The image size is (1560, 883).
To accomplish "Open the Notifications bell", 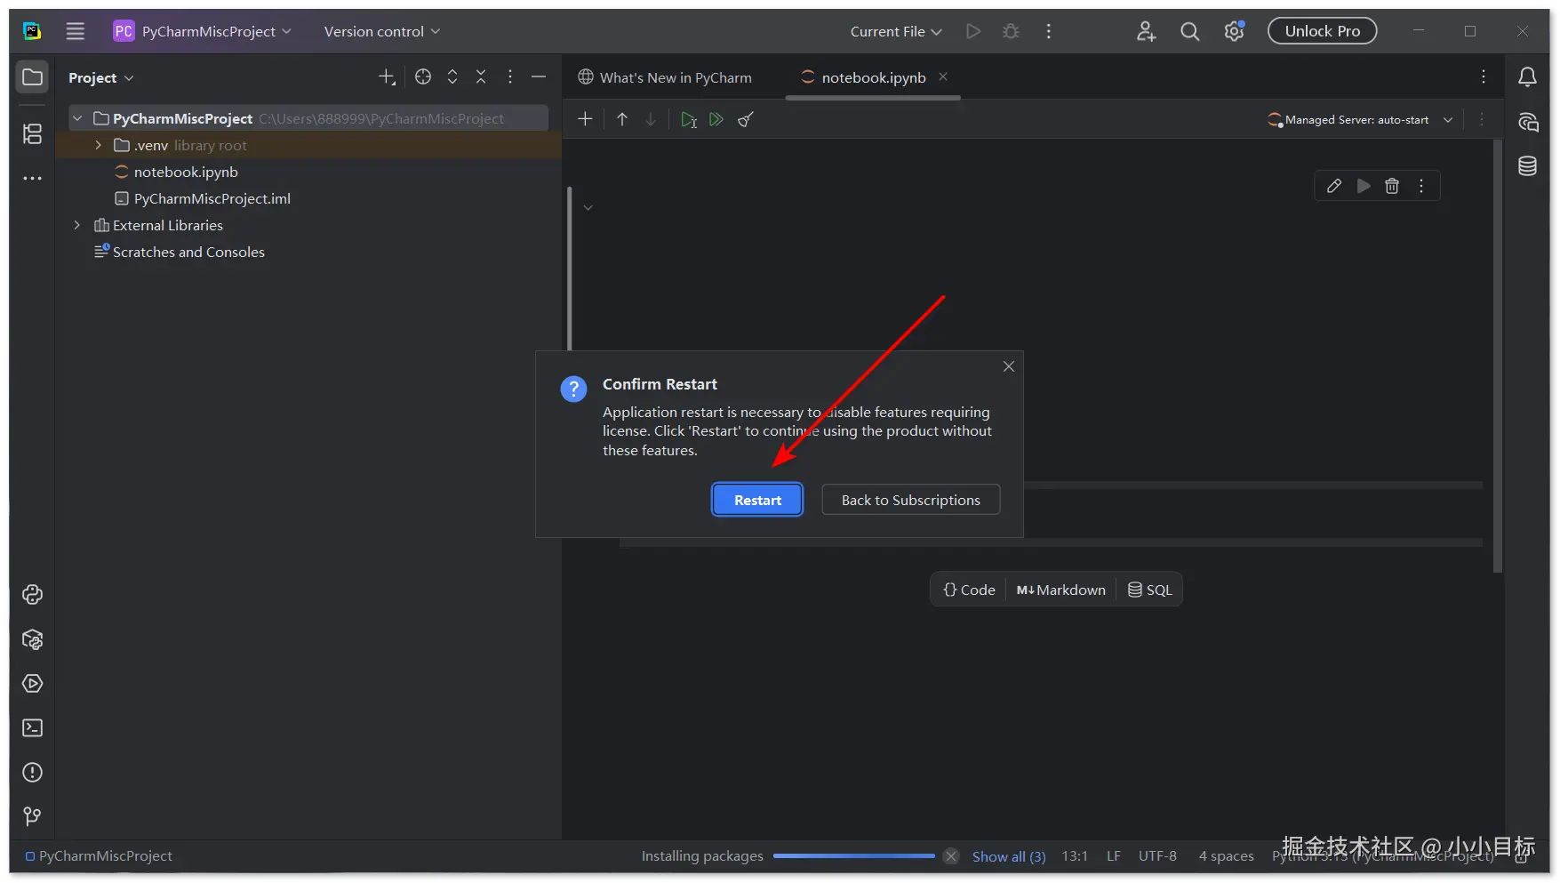I will coord(1527,77).
